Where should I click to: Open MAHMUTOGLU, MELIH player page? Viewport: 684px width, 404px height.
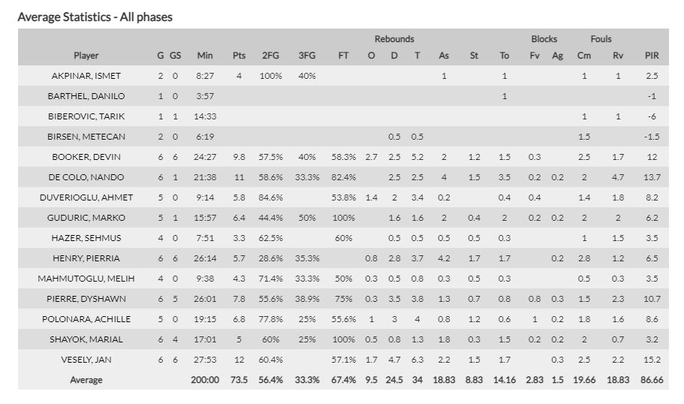(86, 279)
